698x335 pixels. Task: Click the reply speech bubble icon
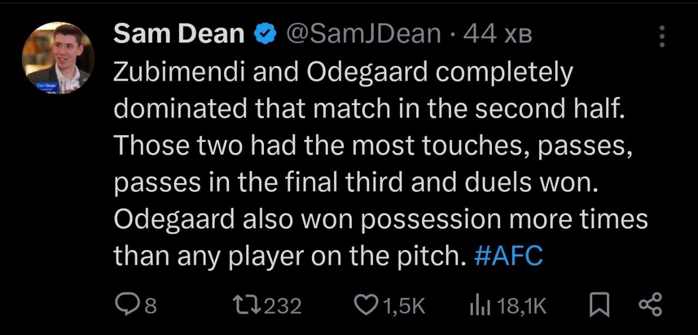126,306
